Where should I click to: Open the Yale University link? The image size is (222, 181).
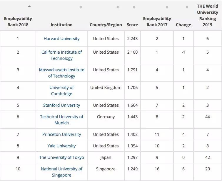pyautogui.click(x=61, y=146)
